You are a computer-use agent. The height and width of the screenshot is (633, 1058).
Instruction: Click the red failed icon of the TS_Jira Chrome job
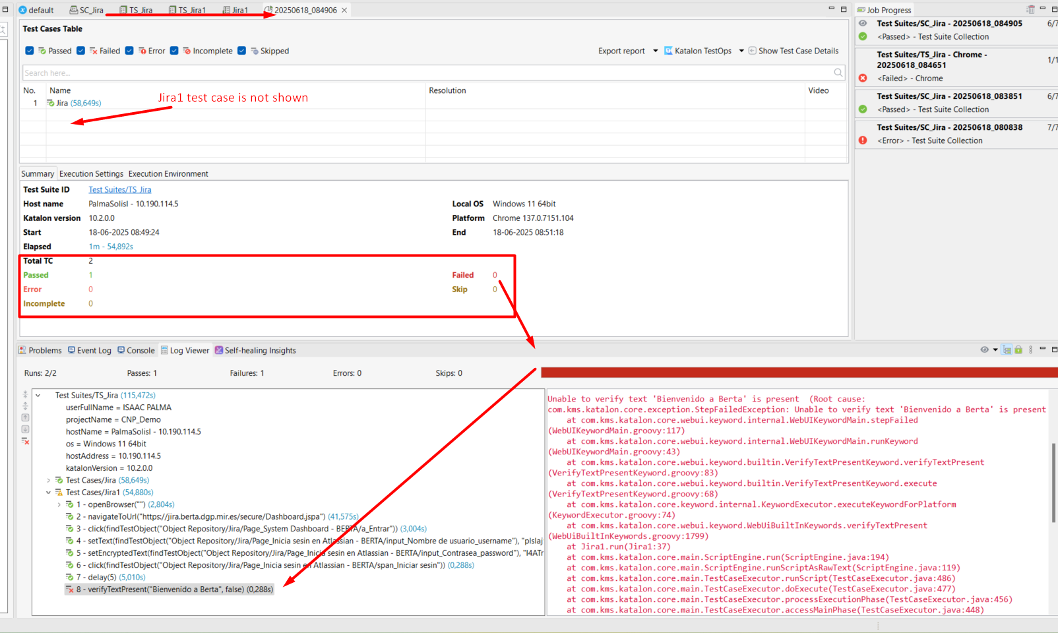863,78
